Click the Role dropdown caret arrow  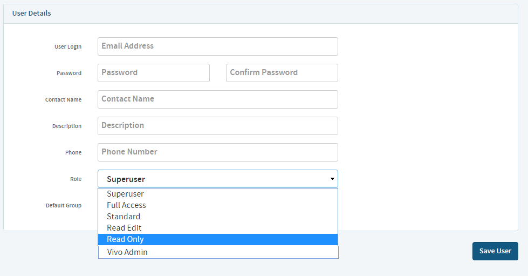tap(332, 179)
